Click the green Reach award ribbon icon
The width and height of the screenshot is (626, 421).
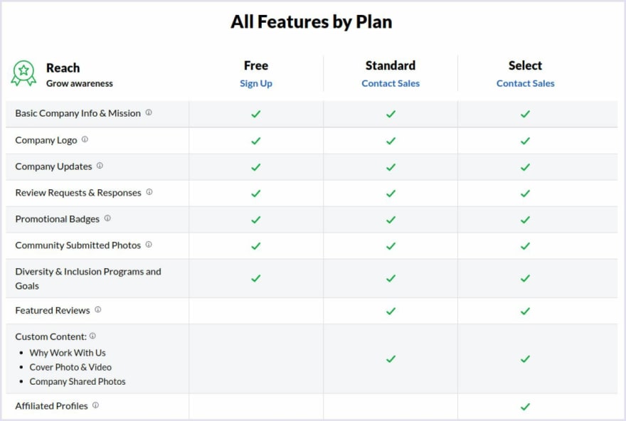[x=23, y=73]
